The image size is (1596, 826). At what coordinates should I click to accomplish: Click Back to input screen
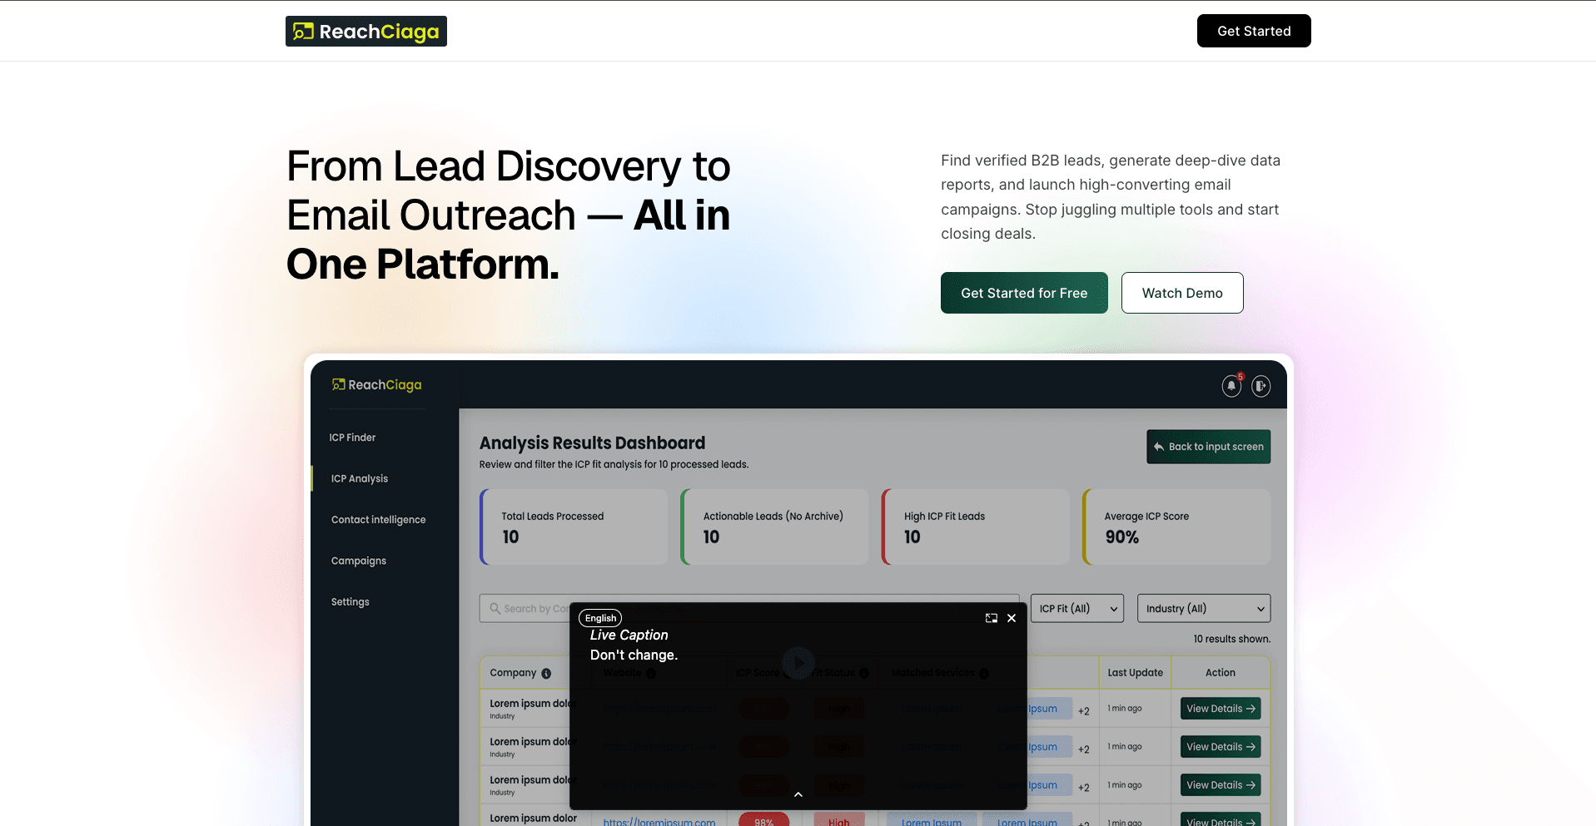(x=1209, y=447)
